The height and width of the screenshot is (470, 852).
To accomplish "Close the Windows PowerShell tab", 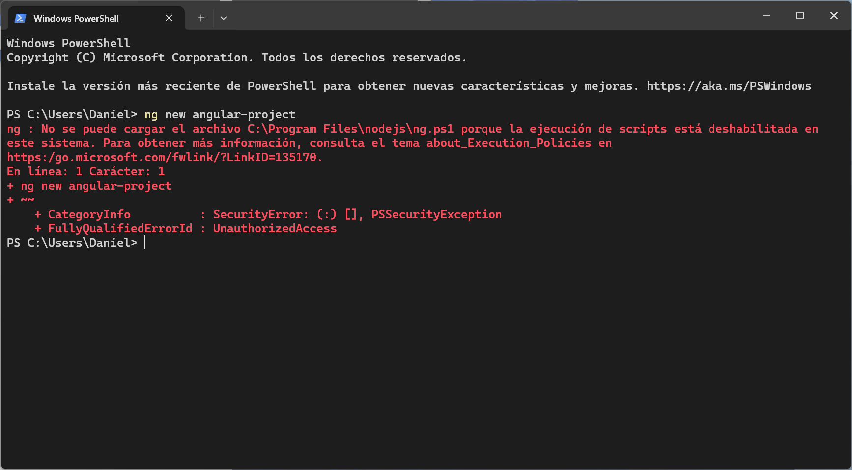I will click(169, 18).
